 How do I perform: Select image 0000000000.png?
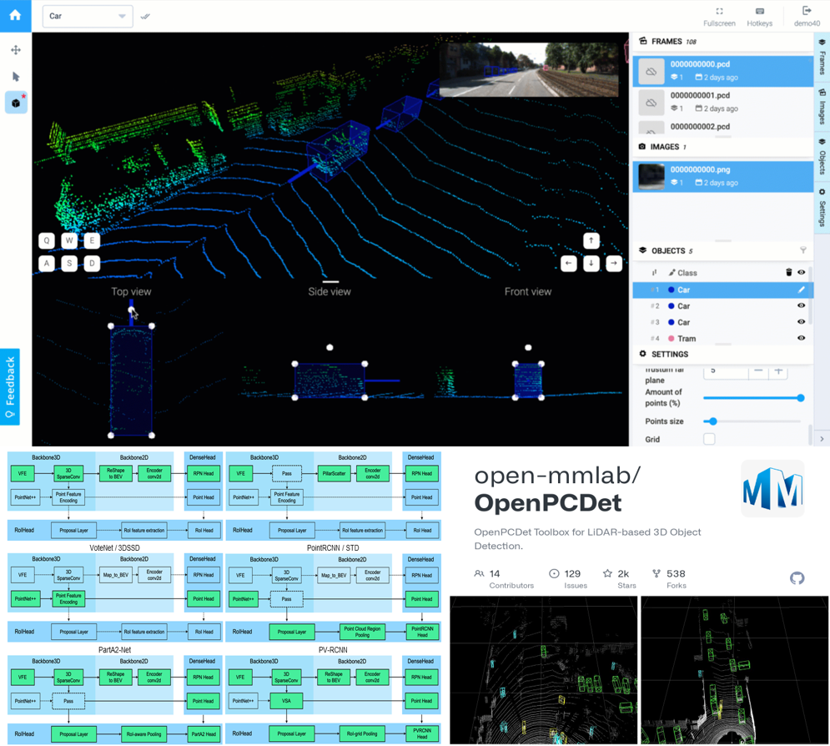(722, 176)
